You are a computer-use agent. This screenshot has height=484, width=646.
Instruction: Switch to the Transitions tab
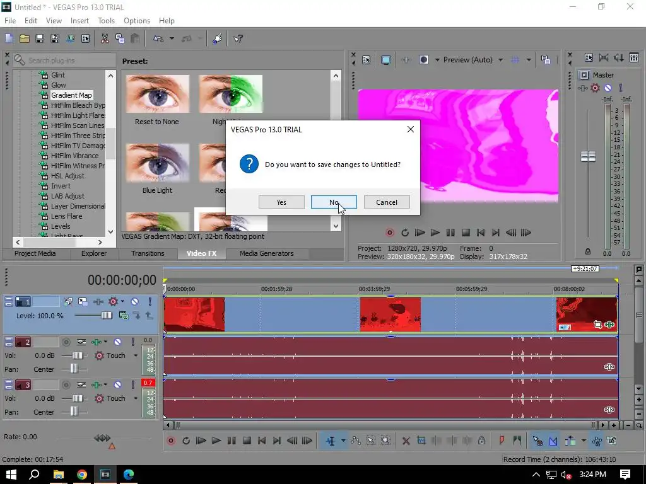coord(148,253)
